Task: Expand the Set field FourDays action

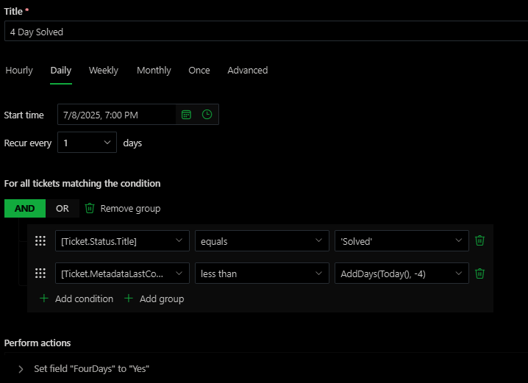Action: click(x=21, y=369)
